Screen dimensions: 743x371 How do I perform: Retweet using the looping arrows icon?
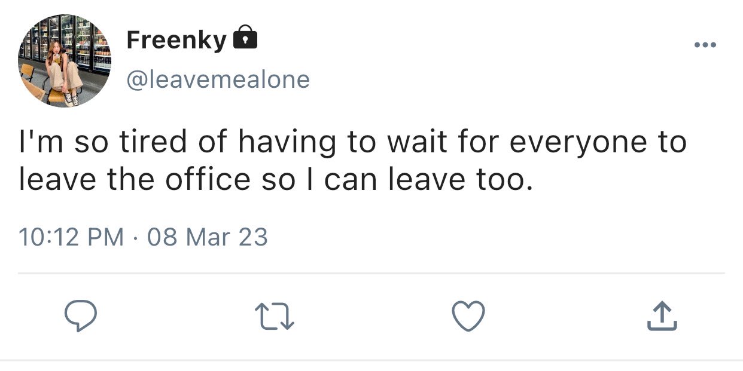pos(275,317)
